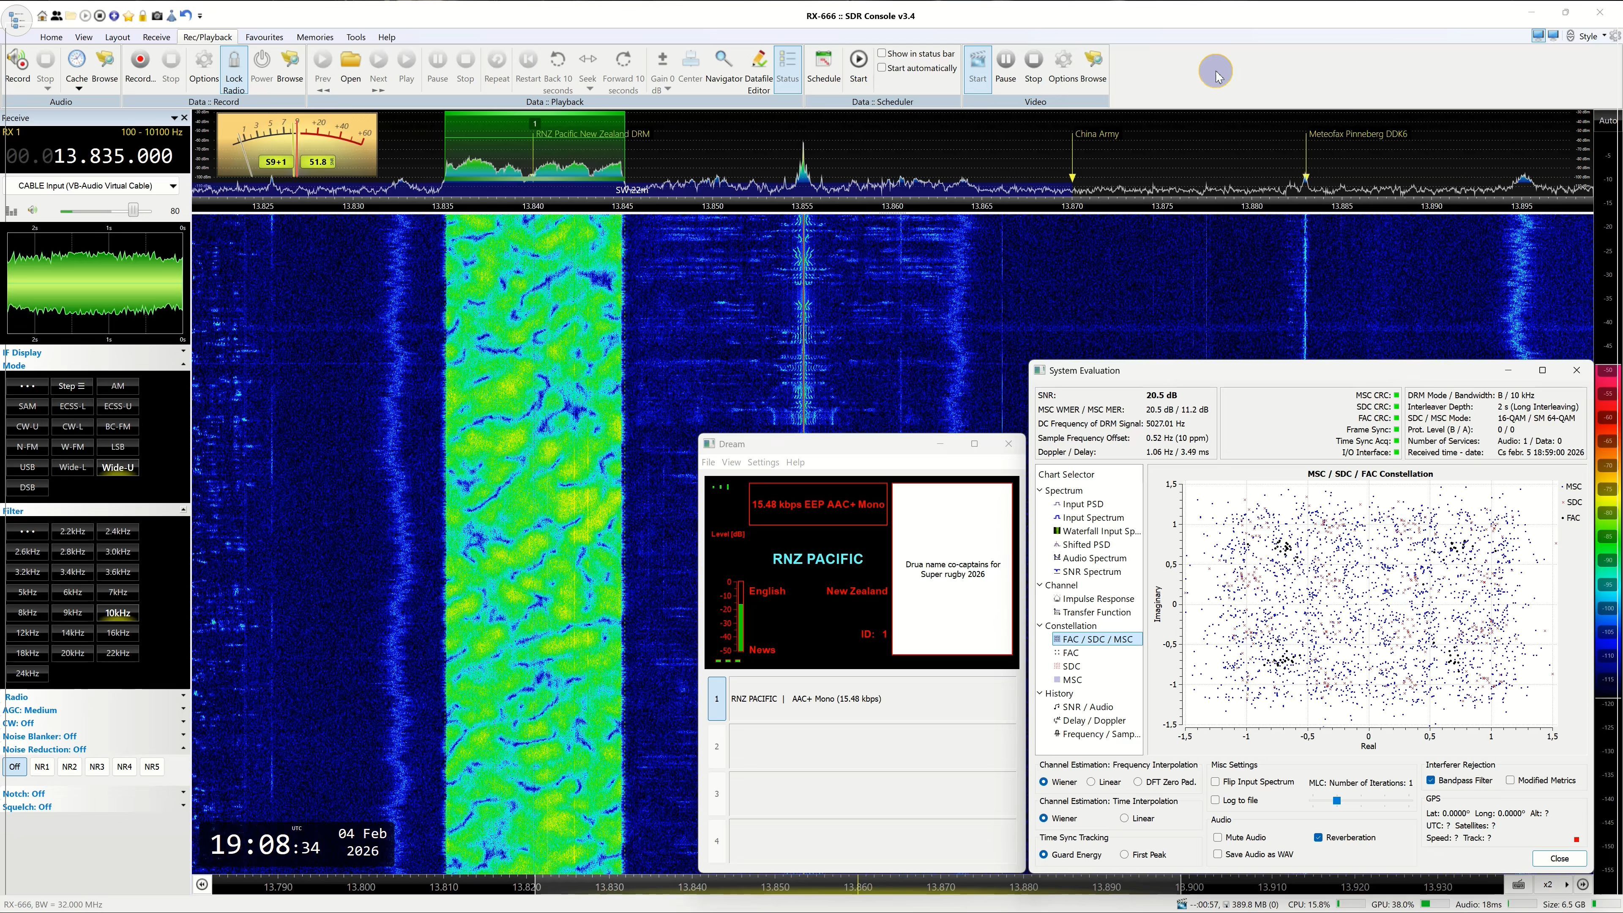Enable Show in status bar checkbox
This screenshot has width=1623, height=913.
click(x=882, y=54)
